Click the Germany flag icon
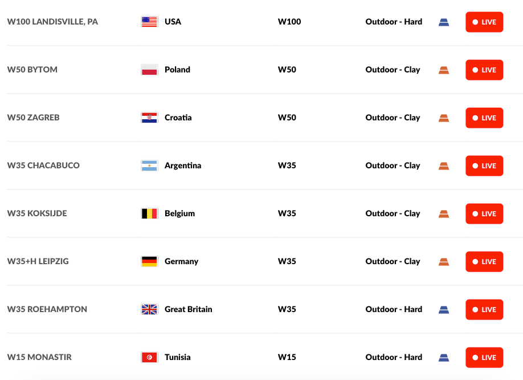523x380 pixels. pyautogui.click(x=149, y=261)
